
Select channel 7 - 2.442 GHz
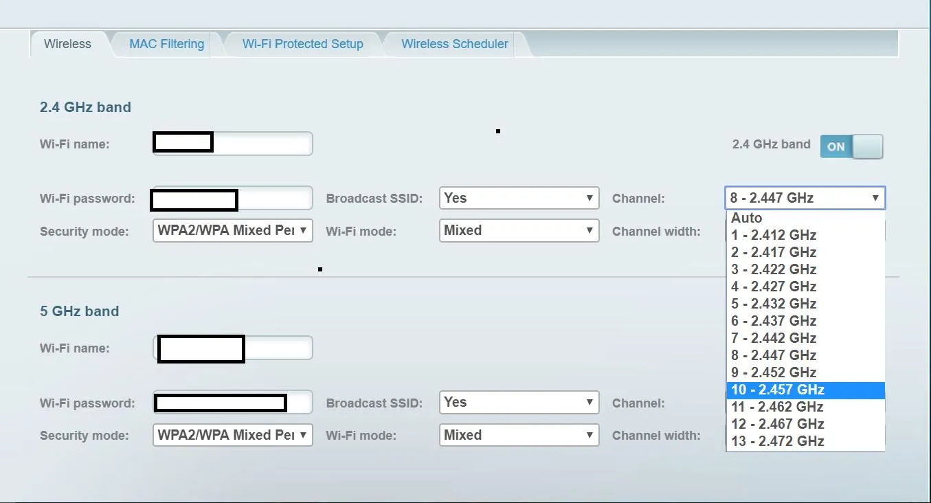[805, 338]
